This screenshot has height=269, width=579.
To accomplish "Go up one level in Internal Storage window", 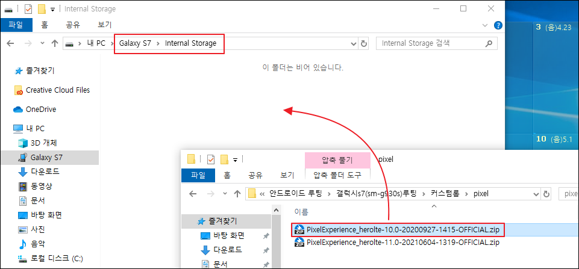I will pyautogui.click(x=55, y=43).
